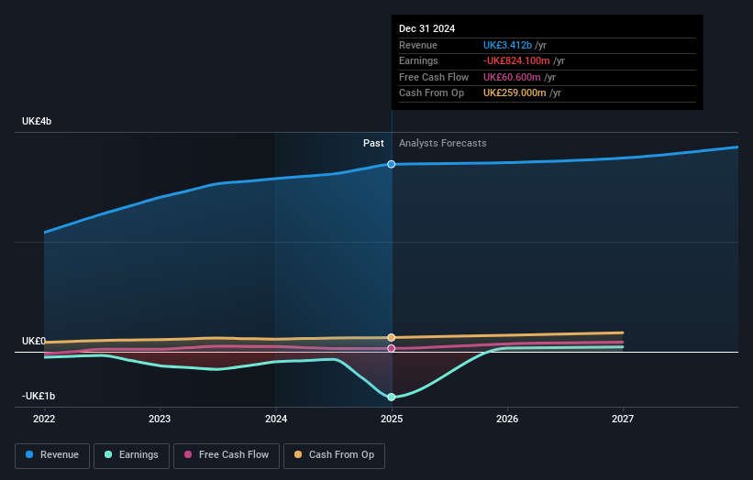Click the UK£3.412b revenue value
Viewport: 753px width, 480px height.
tap(507, 45)
